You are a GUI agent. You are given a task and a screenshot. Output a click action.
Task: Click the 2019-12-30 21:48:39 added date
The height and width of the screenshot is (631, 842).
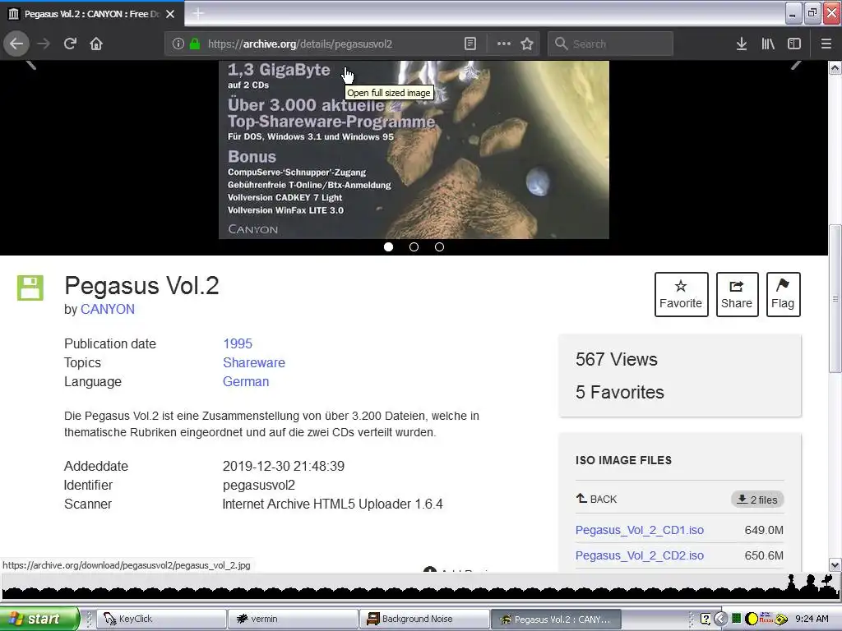coord(284,467)
